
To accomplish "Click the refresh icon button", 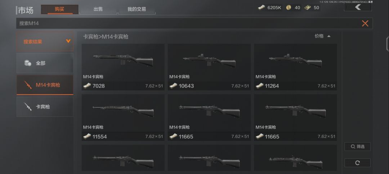I will click(x=358, y=163).
